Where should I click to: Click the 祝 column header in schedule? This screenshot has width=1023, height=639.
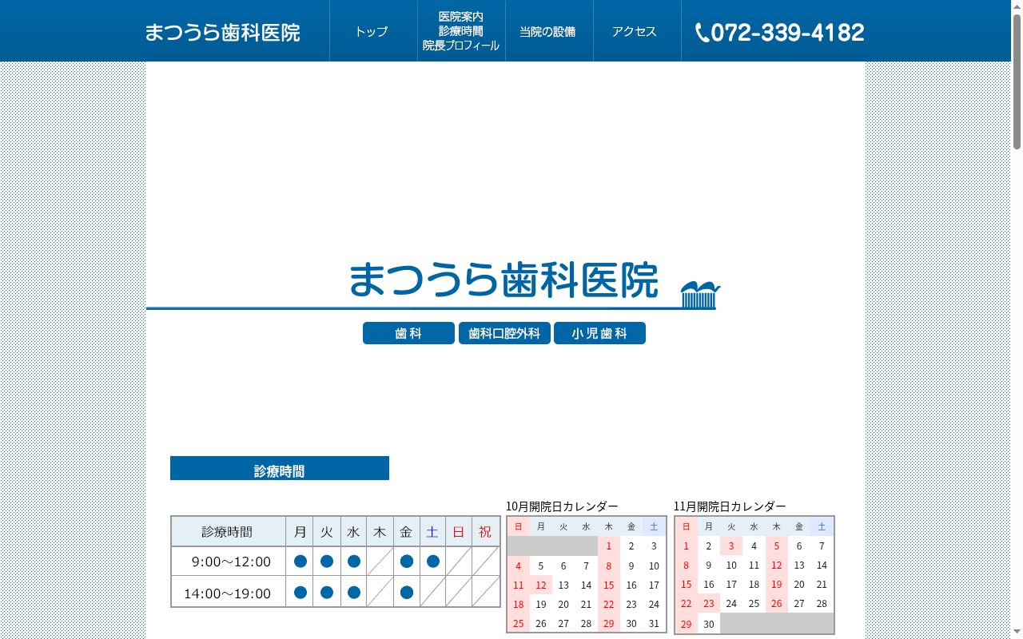coord(486,531)
